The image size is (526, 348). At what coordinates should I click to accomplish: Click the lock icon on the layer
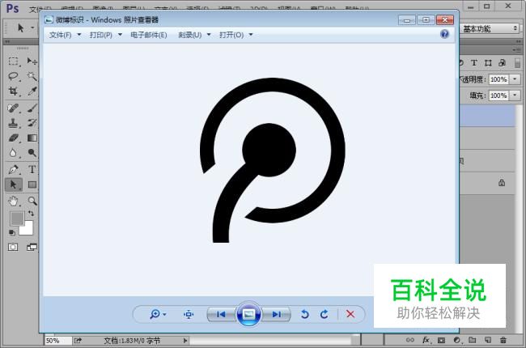pyautogui.click(x=502, y=183)
